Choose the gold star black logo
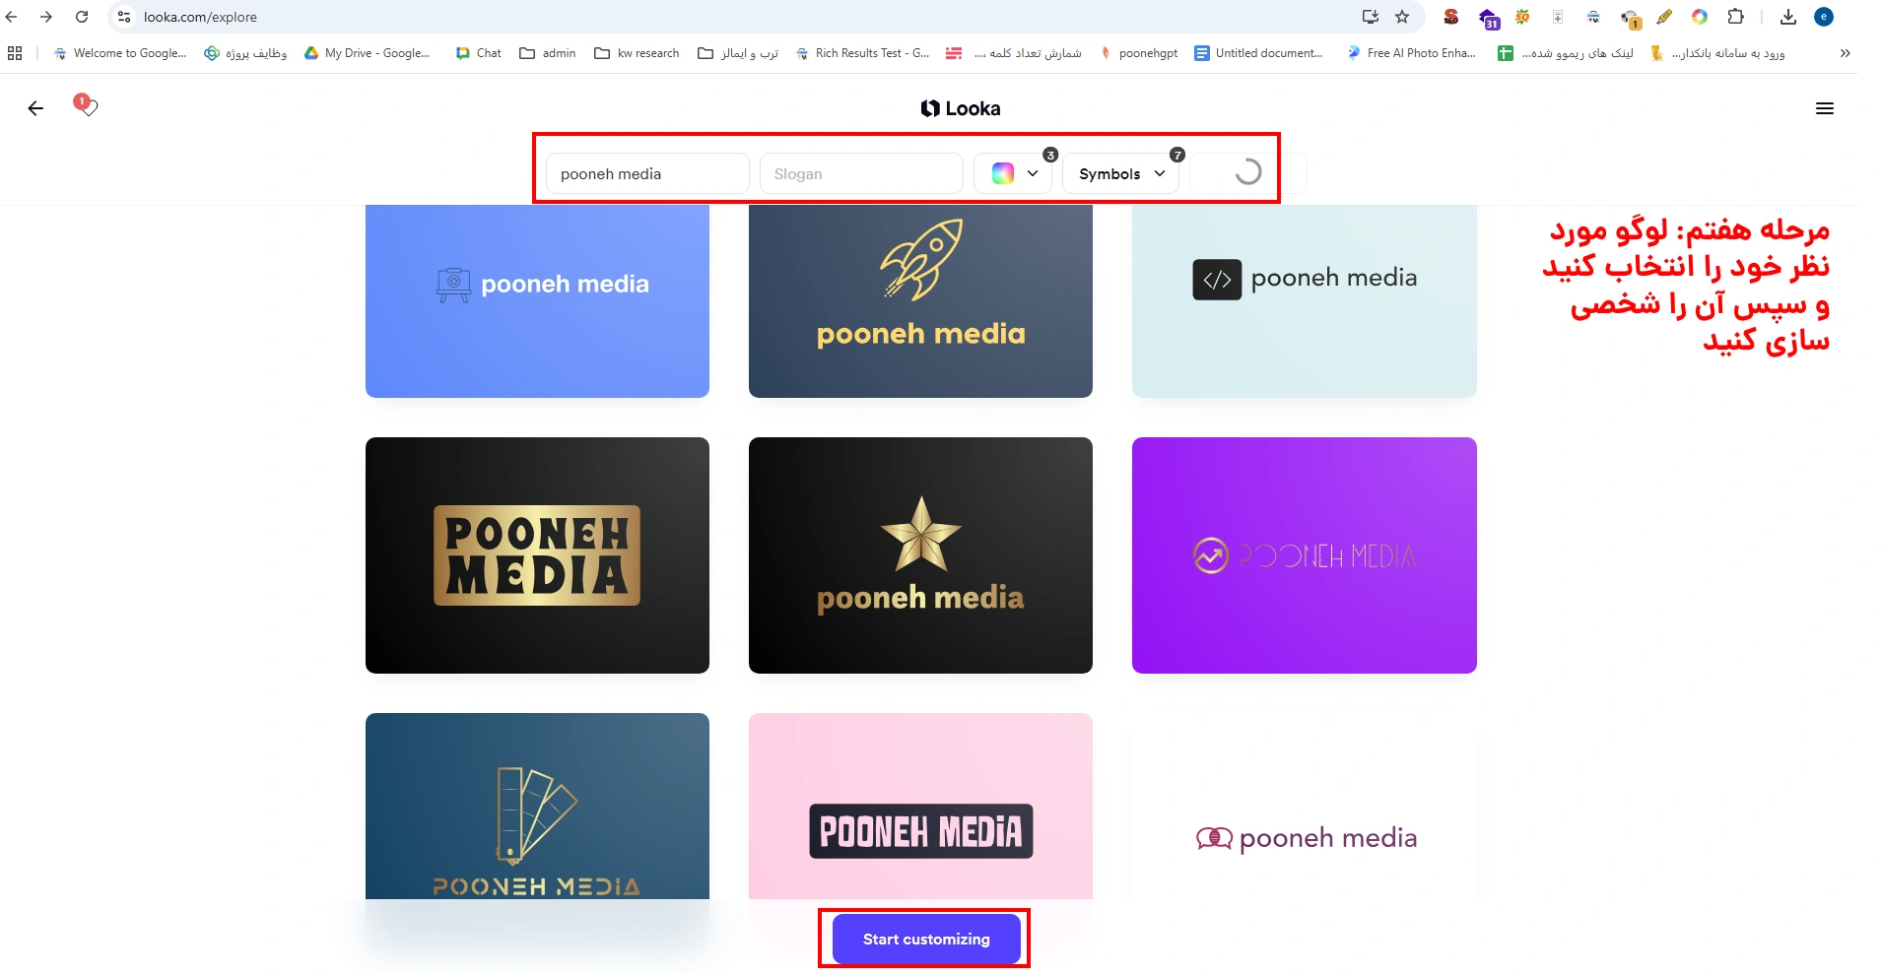This screenshot has height=974, width=1882. [x=920, y=555]
